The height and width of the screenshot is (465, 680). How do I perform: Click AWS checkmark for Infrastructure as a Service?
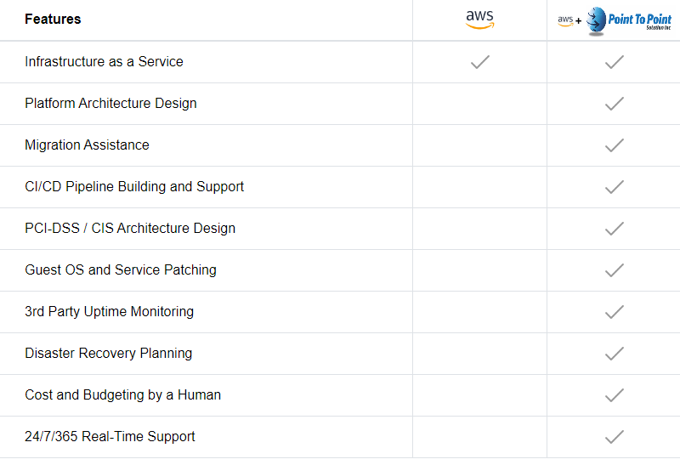click(x=480, y=62)
